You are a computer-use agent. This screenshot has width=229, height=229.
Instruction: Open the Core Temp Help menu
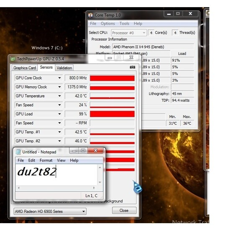(138, 23)
